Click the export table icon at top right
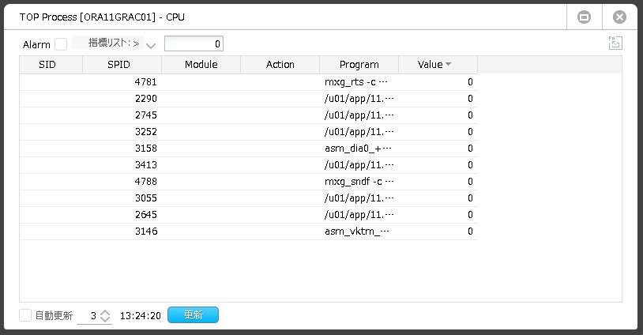 click(615, 43)
